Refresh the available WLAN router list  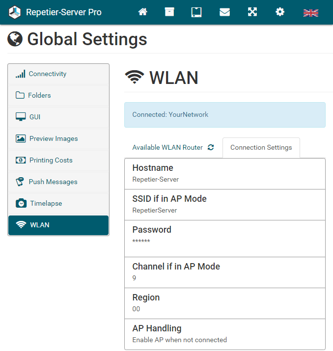tap(211, 147)
